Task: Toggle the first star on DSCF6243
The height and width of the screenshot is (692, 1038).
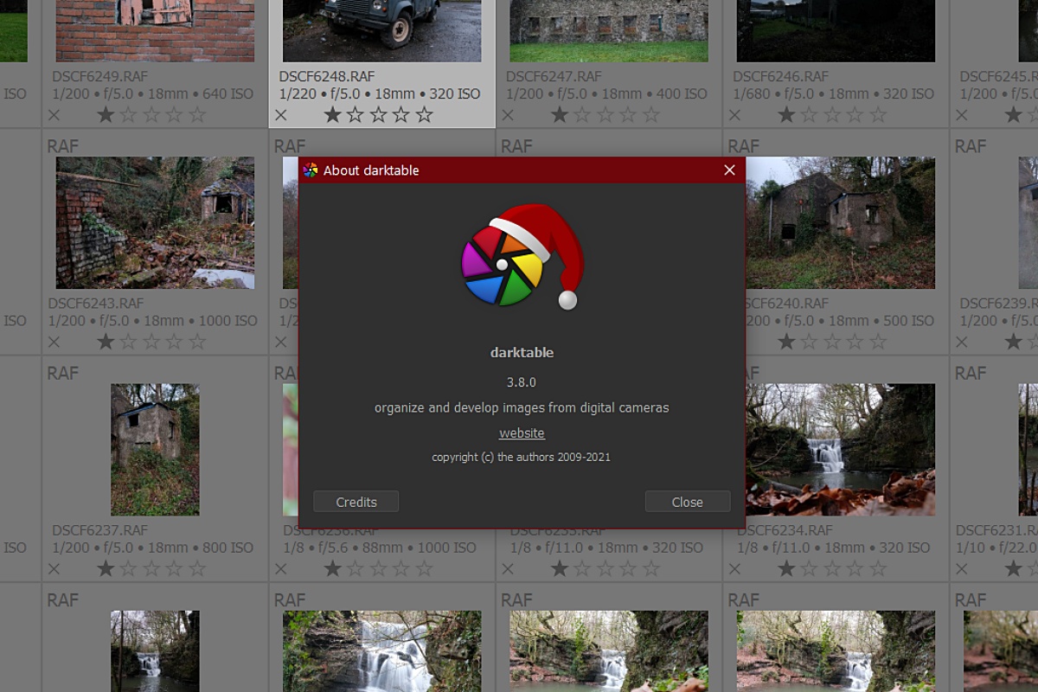Action: (105, 341)
